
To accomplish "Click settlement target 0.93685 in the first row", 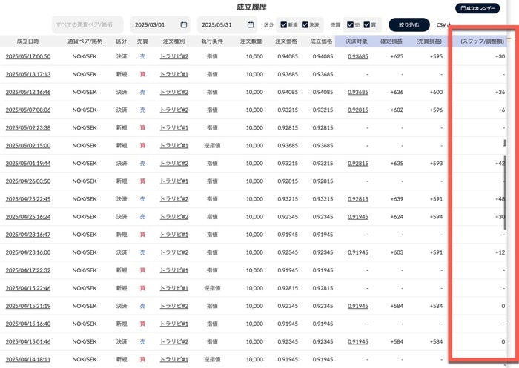I will [x=358, y=56].
